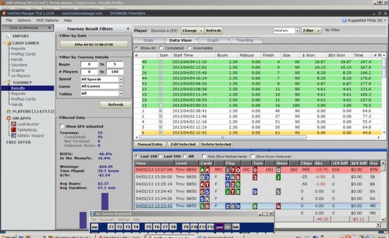Collapse Tourney Result Filters panel arrow
Screen dimensions: 389x238
click(x=128, y=29)
